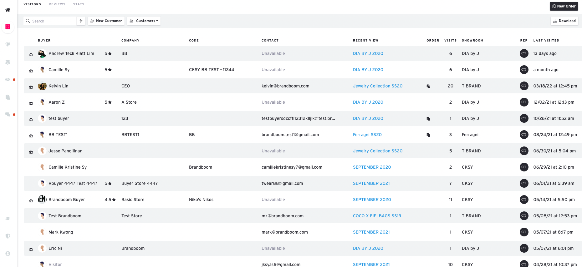Image resolution: width=582 pixels, height=267 pixels.
Task: Open Jewelry Collection SS20 link for Kelvin Lin
Action: point(378,86)
